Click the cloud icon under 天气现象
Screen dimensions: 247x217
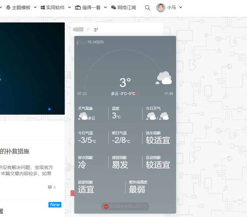pos(83,116)
